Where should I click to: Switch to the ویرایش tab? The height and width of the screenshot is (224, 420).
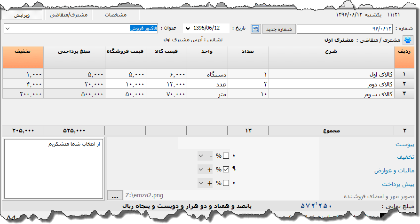(22, 15)
